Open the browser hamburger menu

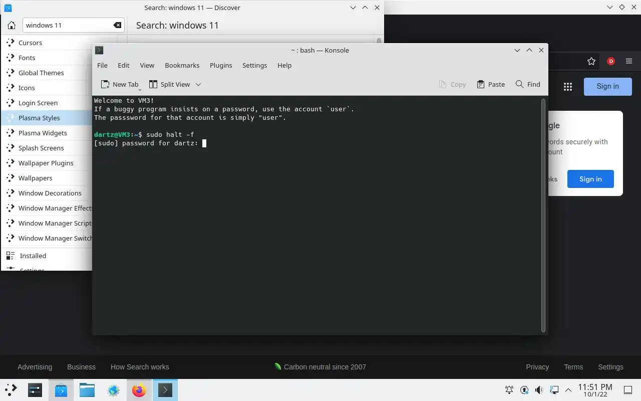(x=629, y=61)
